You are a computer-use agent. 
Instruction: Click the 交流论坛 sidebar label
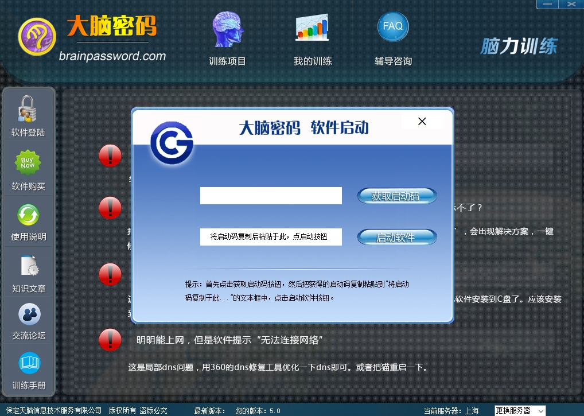(x=29, y=336)
